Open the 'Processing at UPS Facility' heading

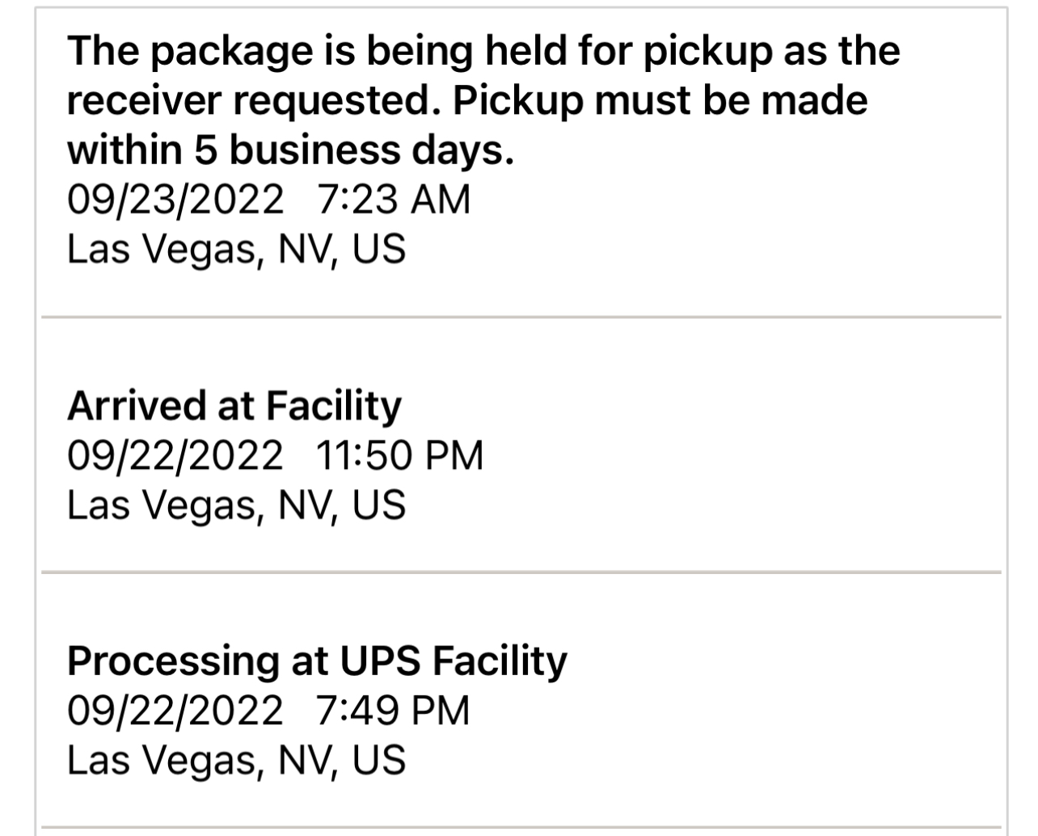pos(318,661)
